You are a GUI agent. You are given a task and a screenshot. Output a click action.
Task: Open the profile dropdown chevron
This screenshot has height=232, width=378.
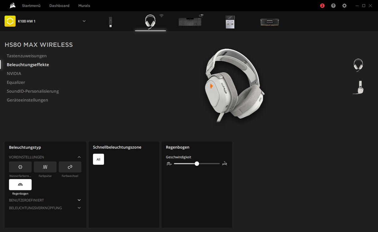(84, 21)
